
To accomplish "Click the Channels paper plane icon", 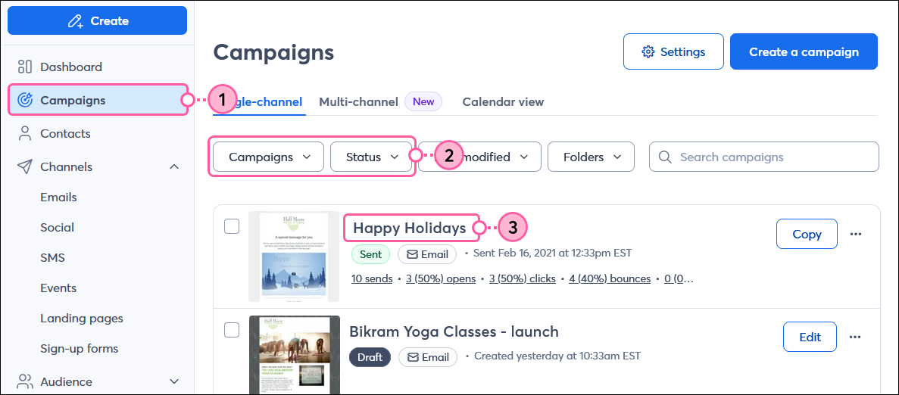I will click(25, 166).
